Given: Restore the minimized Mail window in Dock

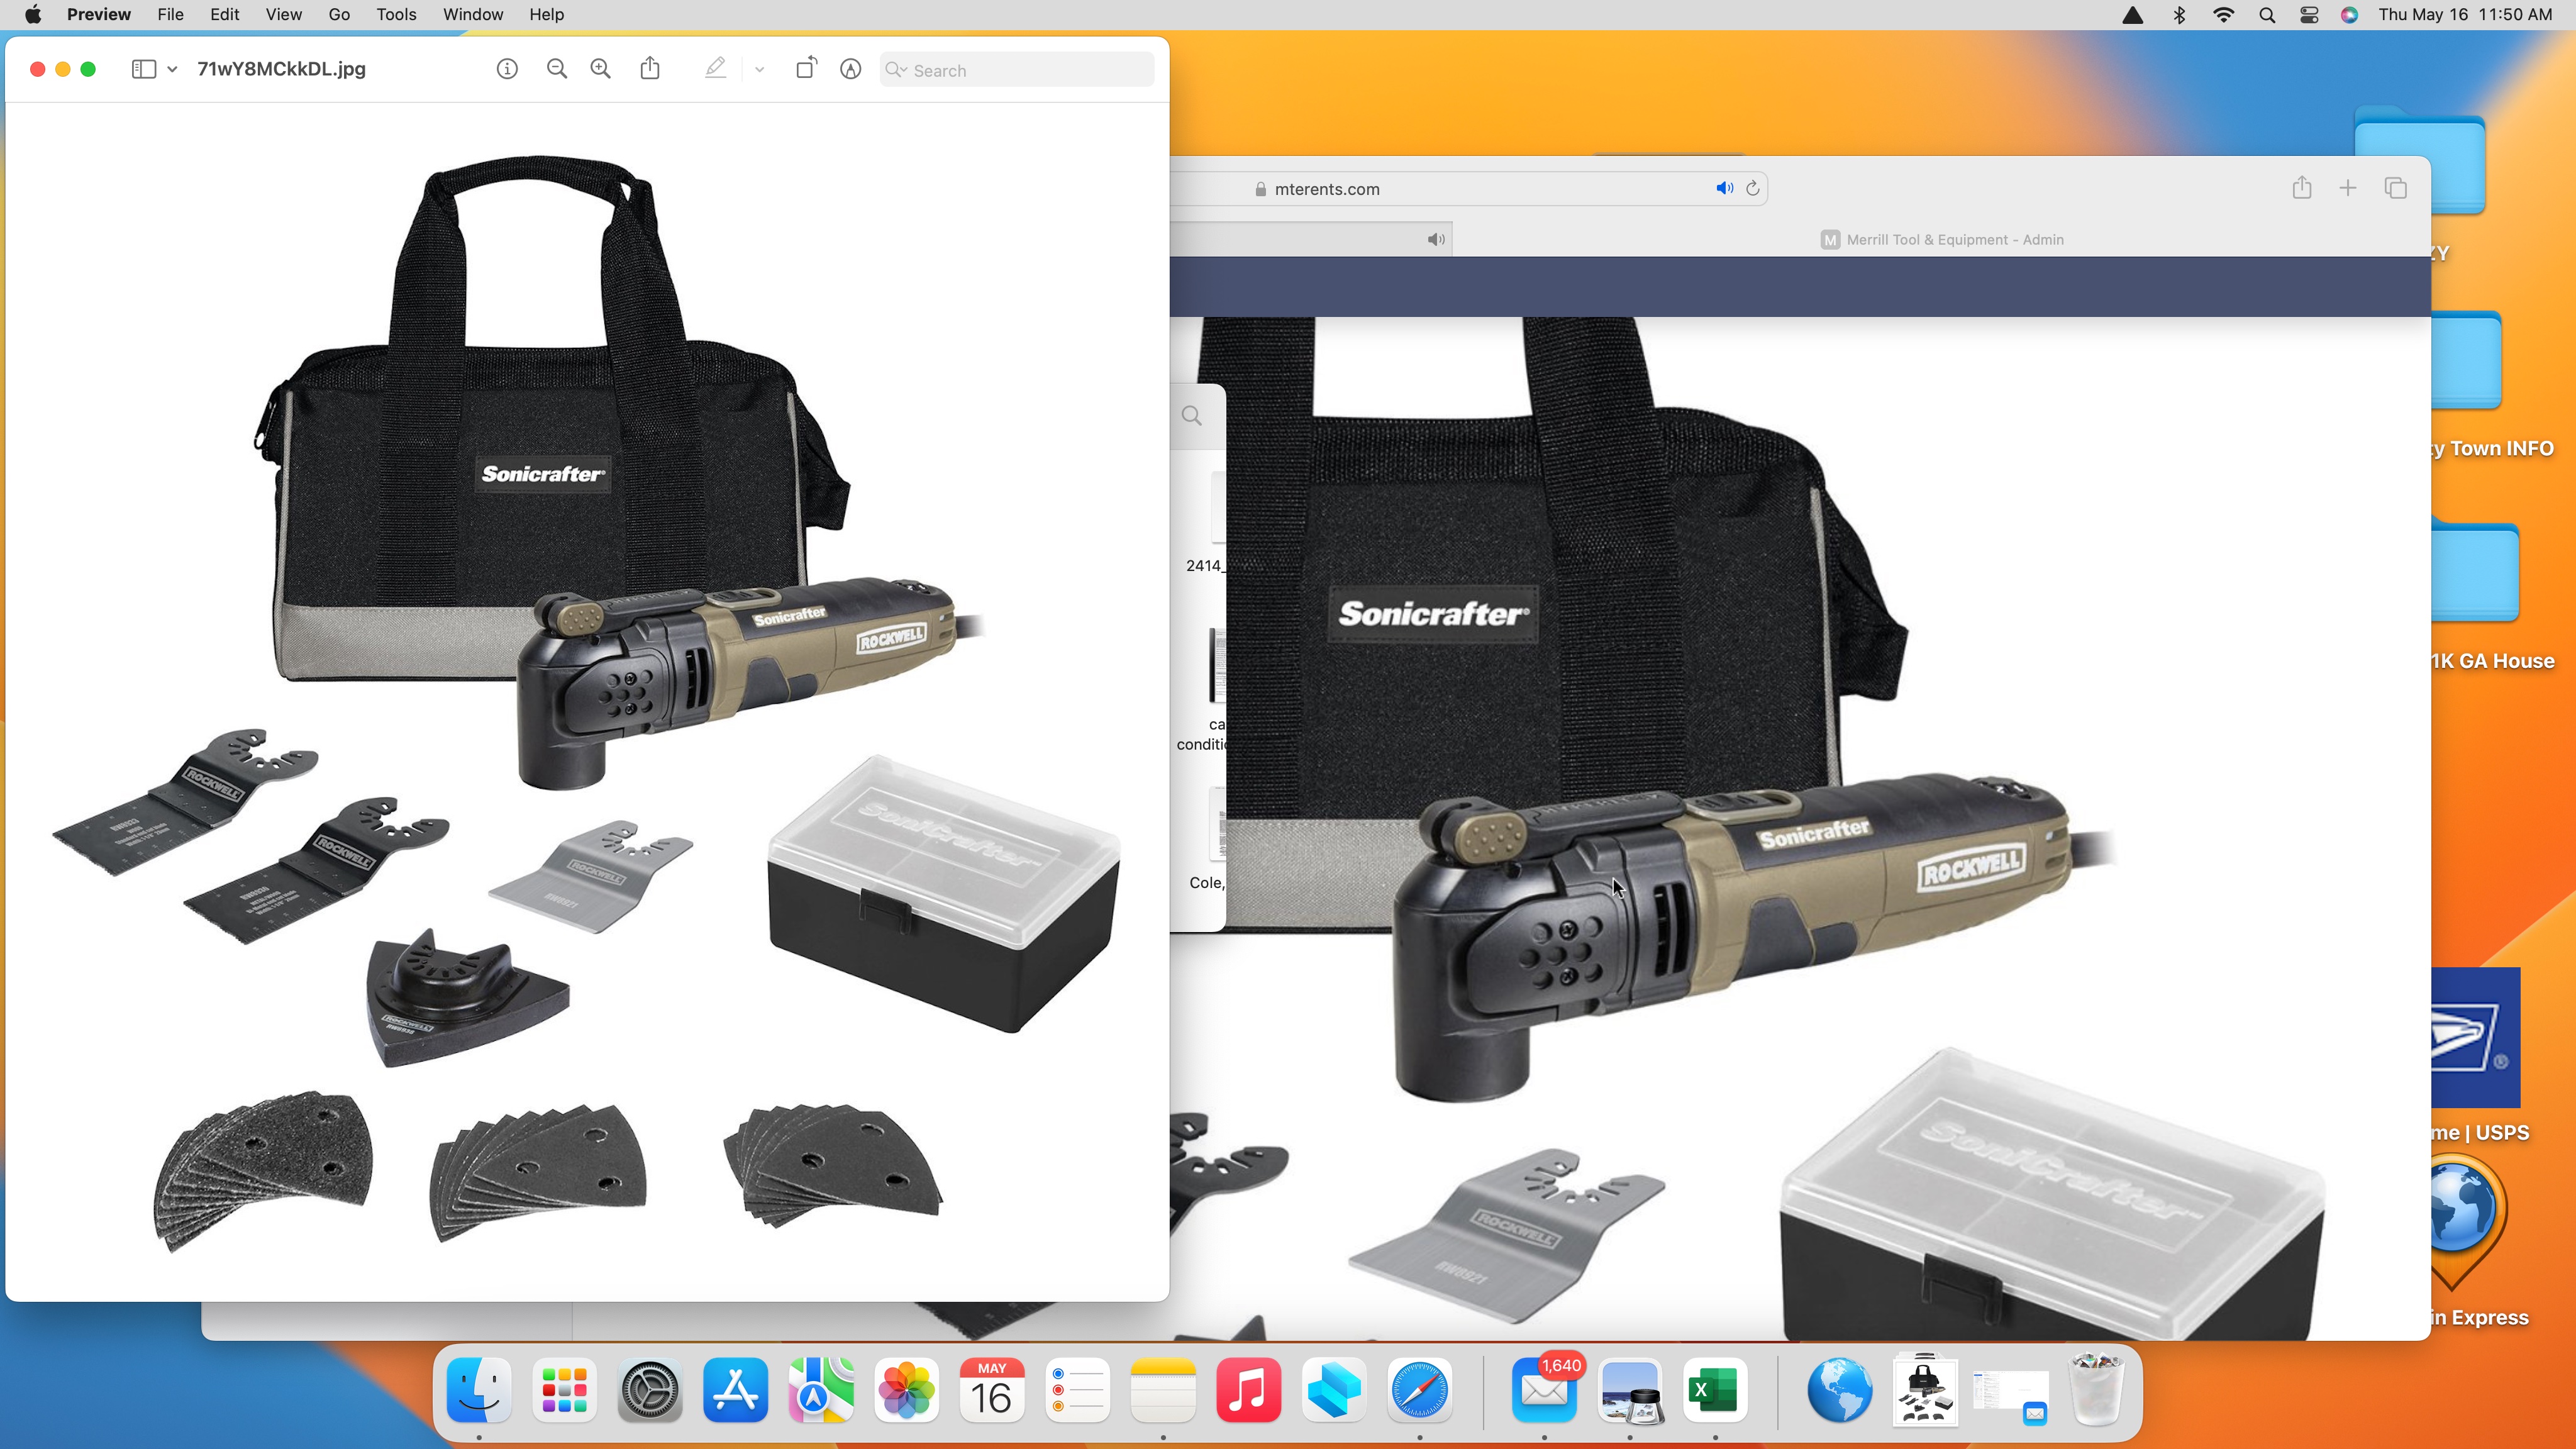Looking at the screenshot, I should point(2010,1396).
